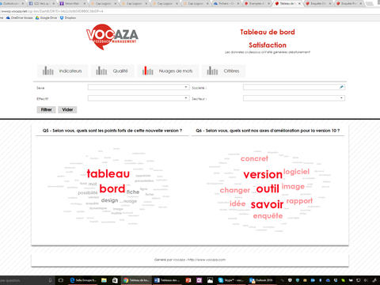Click the Société field picker icon
Image resolution: width=380 pixels, height=285 pixels.
pyautogui.click(x=341, y=87)
